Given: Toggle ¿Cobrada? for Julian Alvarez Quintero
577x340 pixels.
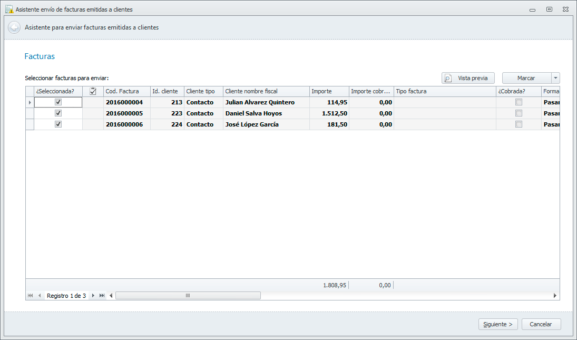Looking at the screenshot, I should (x=519, y=102).
